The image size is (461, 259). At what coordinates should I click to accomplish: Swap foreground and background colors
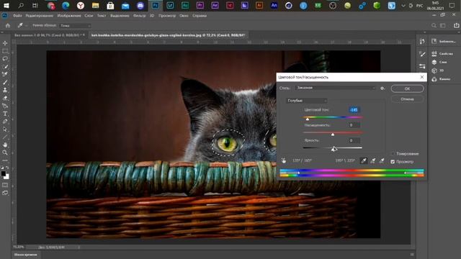pyautogui.click(x=7, y=168)
